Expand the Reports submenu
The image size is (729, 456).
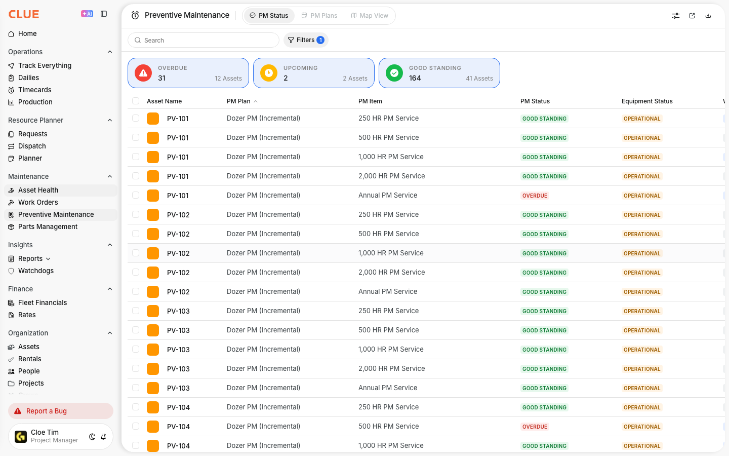(x=48, y=259)
